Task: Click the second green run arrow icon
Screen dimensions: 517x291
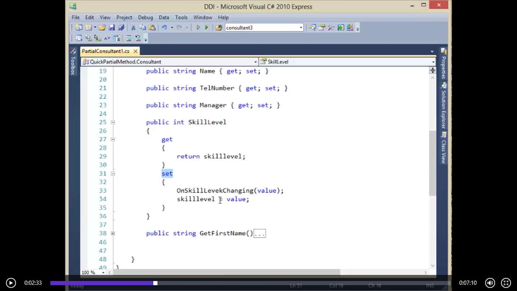Action: 206,28
